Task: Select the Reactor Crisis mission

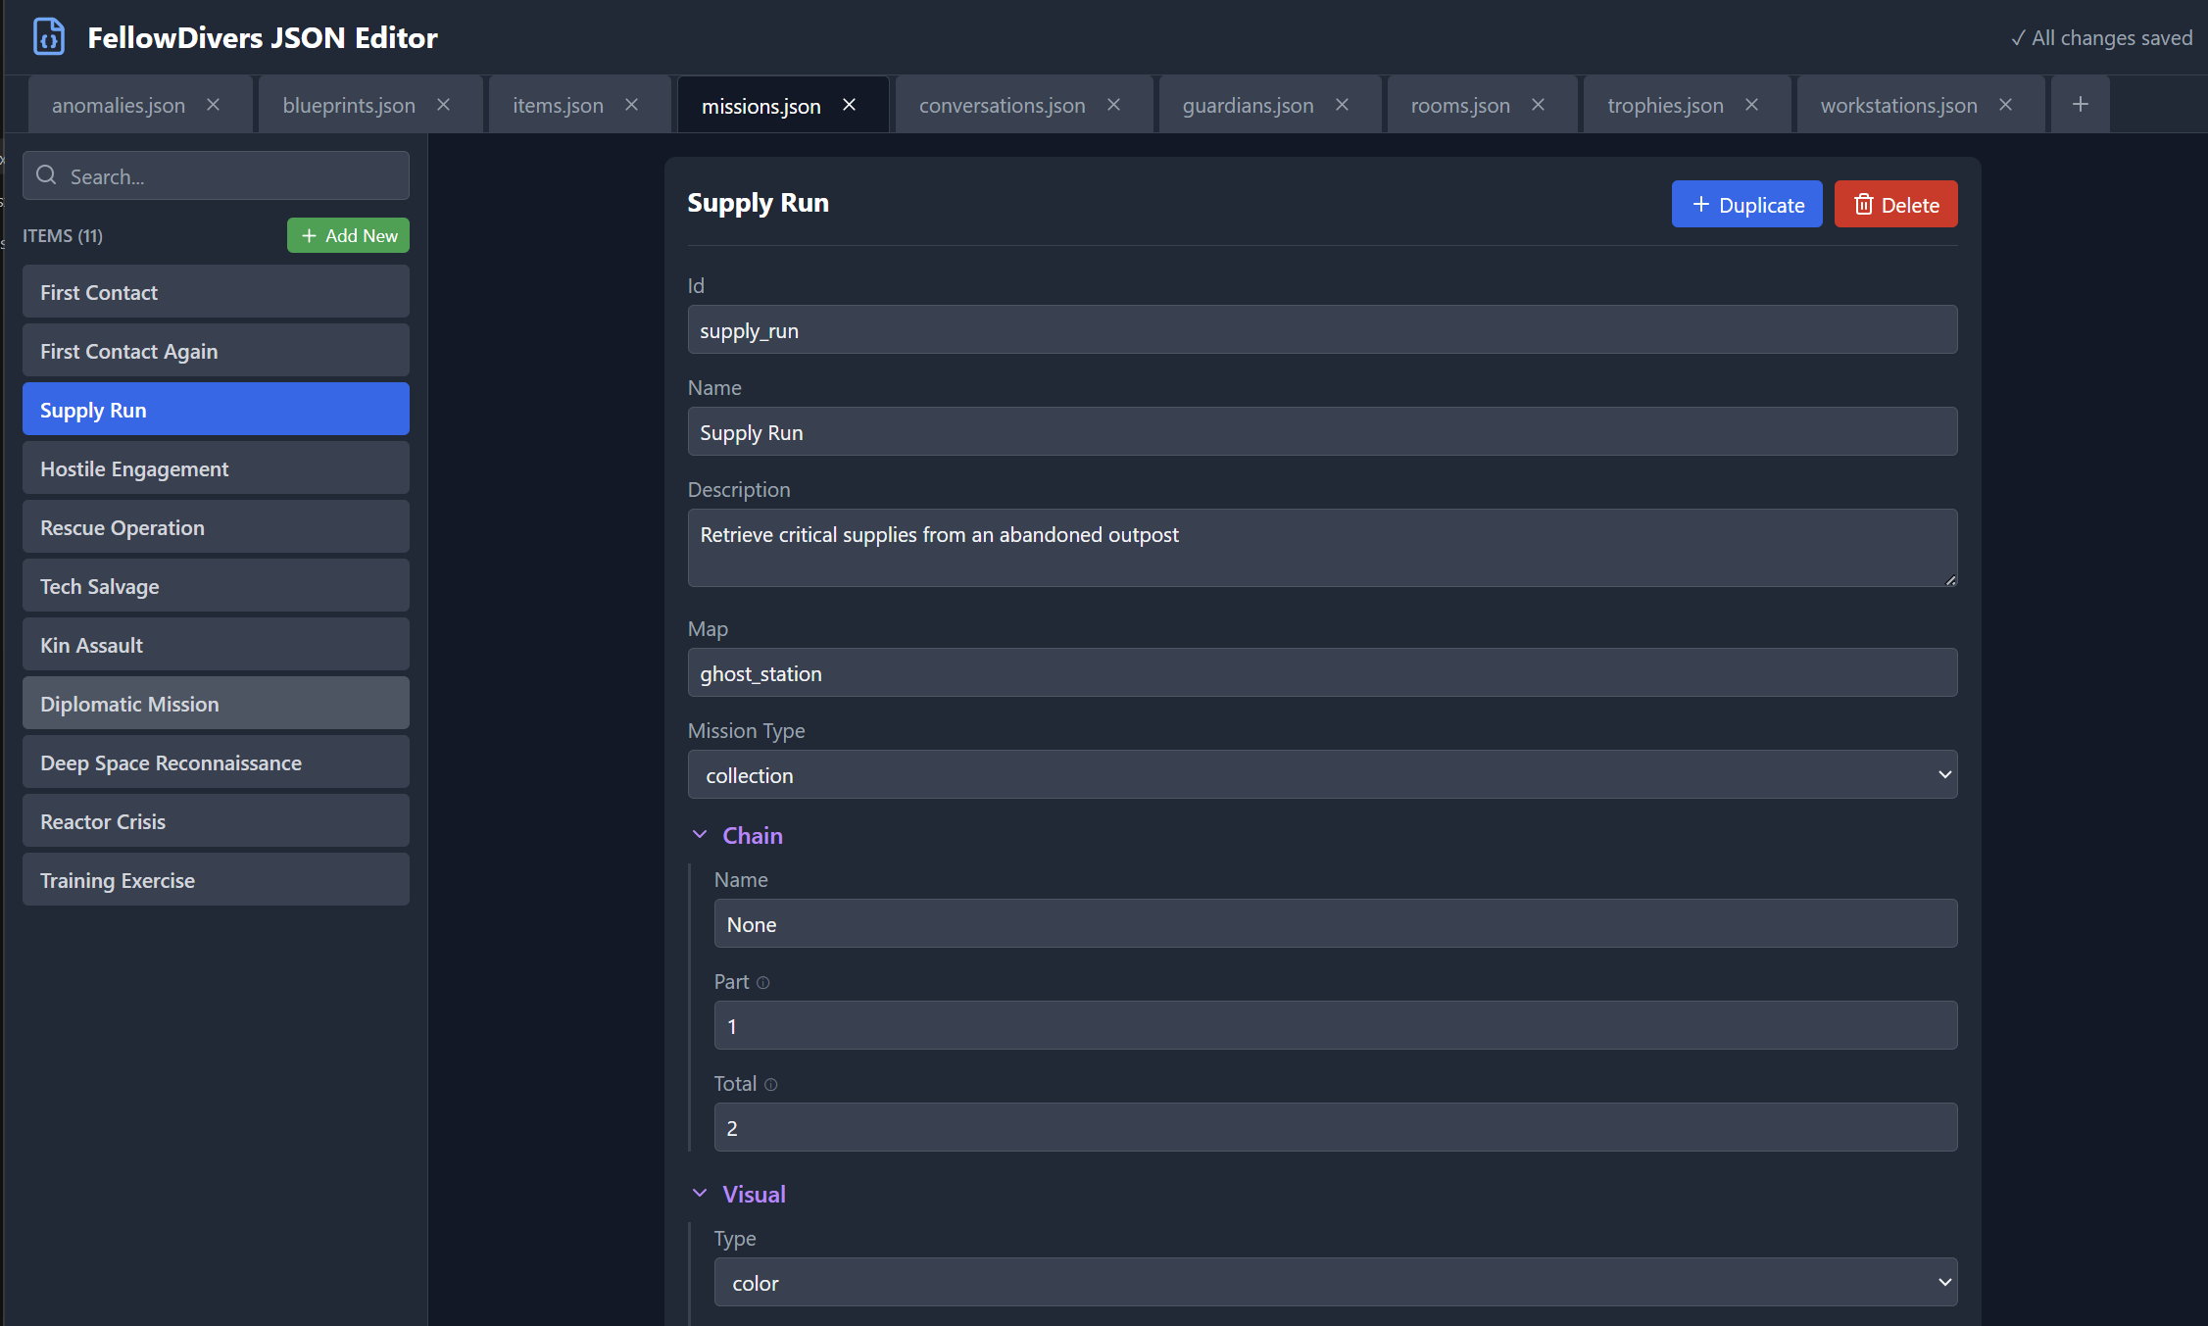Action: click(215, 820)
